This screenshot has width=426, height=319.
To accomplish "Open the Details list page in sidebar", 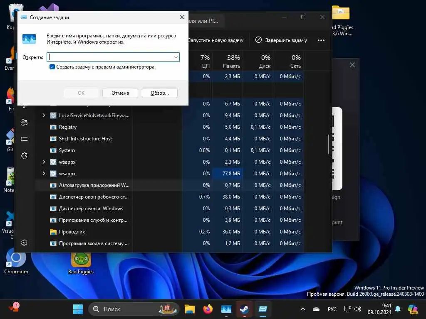I will click(24, 139).
